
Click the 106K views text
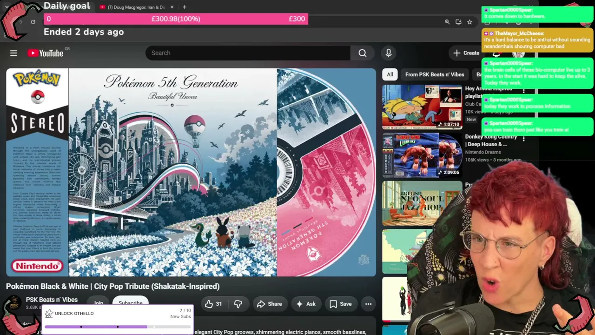[x=477, y=160]
